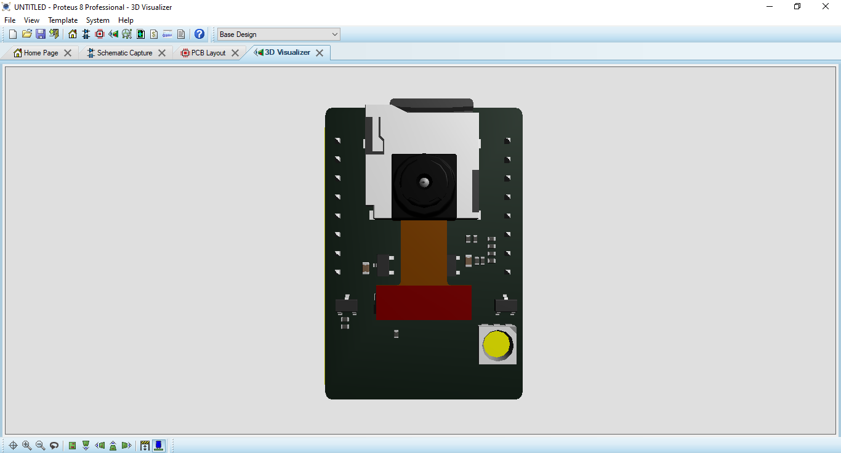This screenshot has height=453, width=841.
Task: Create a new design file
Action: point(12,34)
